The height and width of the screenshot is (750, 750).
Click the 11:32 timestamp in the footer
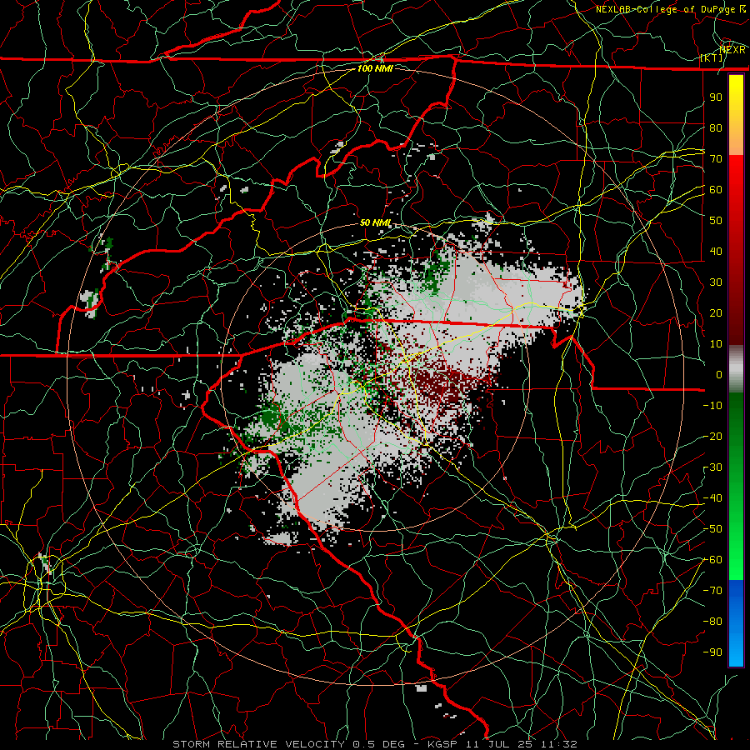pyautogui.click(x=558, y=744)
